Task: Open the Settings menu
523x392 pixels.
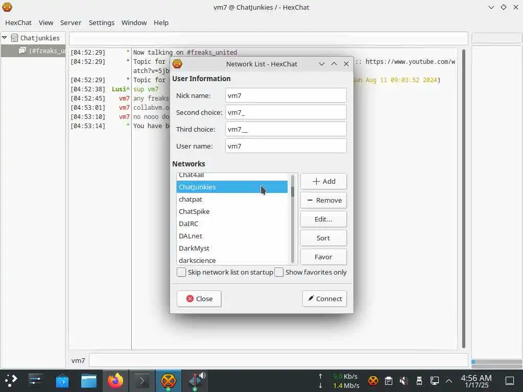Action: pos(102,22)
